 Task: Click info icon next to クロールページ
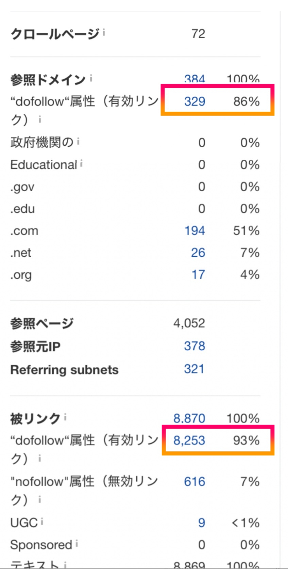pos(104,33)
